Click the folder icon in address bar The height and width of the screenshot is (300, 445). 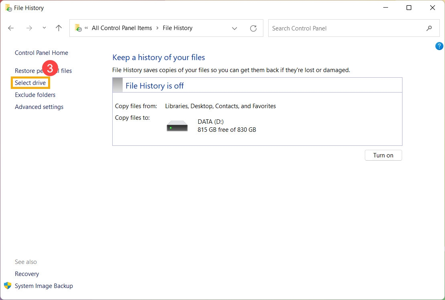(x=78, y=28)
